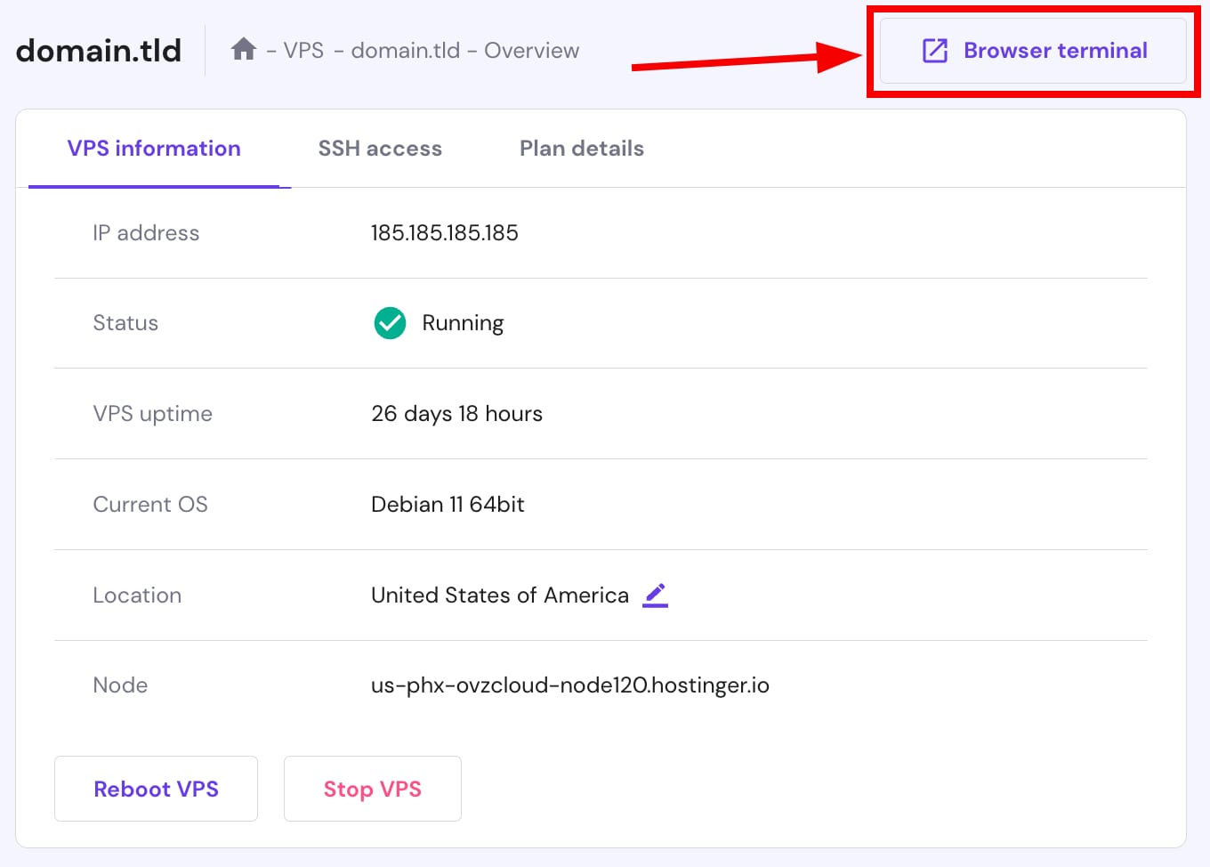This screenshot has height=867, width=1210.
Task: Click United States of America location text
Action: [500, 595]
